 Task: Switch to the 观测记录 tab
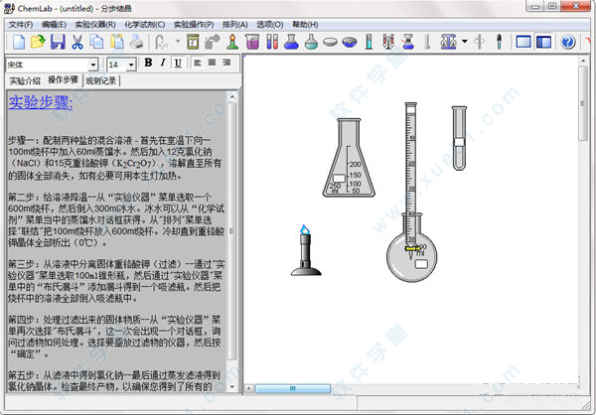(101, 81)
